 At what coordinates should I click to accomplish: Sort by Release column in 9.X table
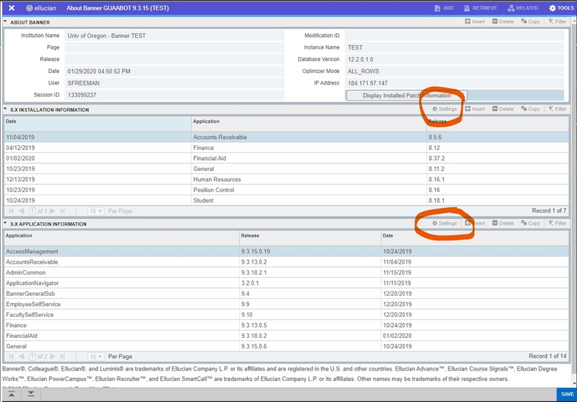pyautogui.click(x=310, y=237)
